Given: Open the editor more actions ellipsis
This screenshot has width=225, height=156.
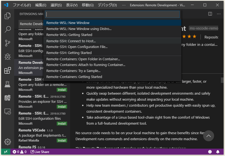Looking at the screenshot, I should (x=219, y=14).
